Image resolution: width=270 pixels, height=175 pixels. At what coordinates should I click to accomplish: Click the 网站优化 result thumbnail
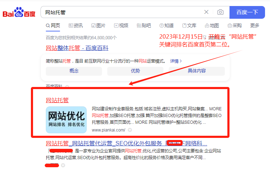(x=66, y=119)
